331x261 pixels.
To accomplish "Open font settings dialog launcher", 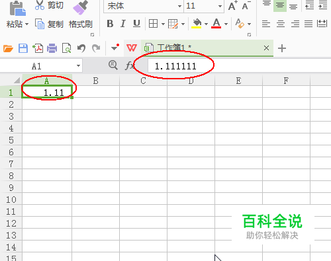I will pos(249,34).
